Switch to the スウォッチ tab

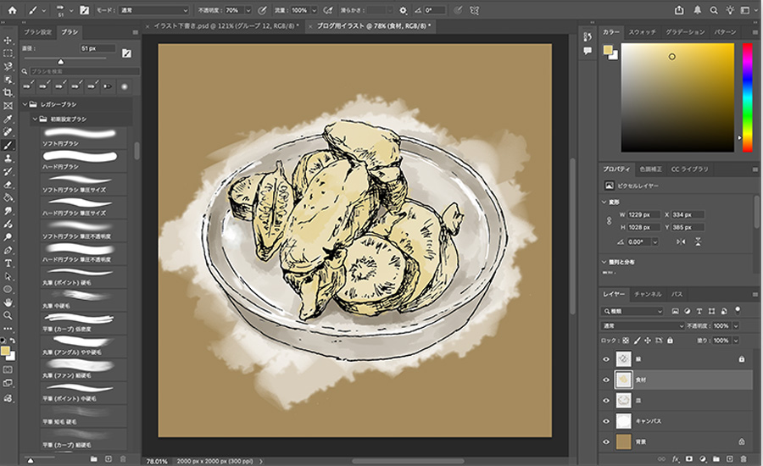point(643,32)
